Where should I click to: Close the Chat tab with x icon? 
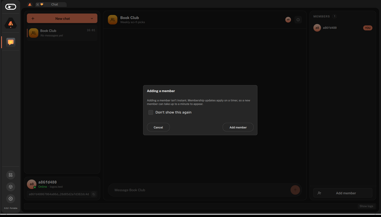[x=38, y=5]
